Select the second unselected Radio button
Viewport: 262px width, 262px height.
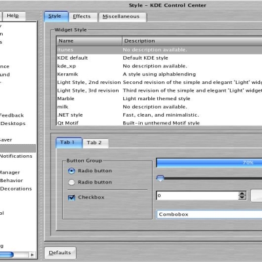[x=71, y=182]
